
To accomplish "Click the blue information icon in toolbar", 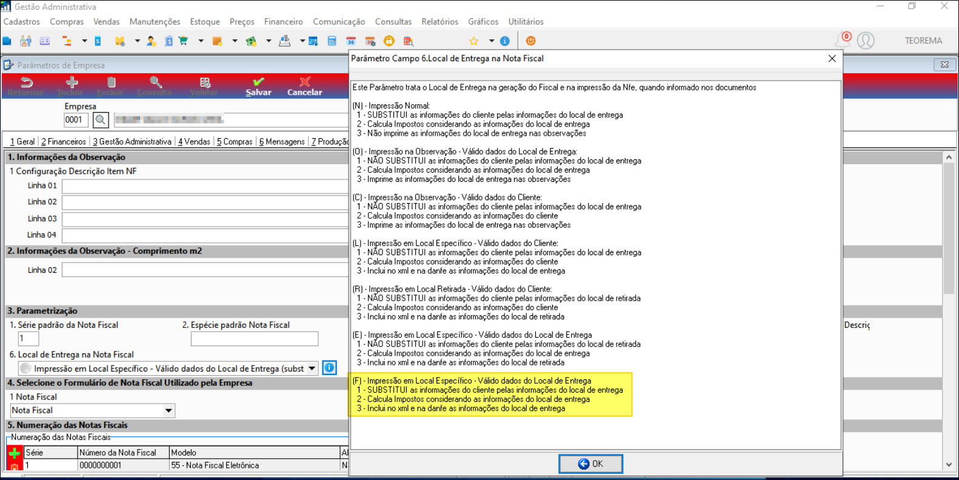I will tap(504, 41).
